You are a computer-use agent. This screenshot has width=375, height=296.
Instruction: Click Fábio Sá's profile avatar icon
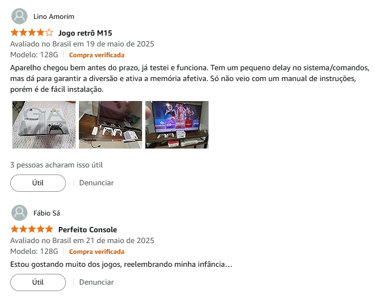click(19, 213)
